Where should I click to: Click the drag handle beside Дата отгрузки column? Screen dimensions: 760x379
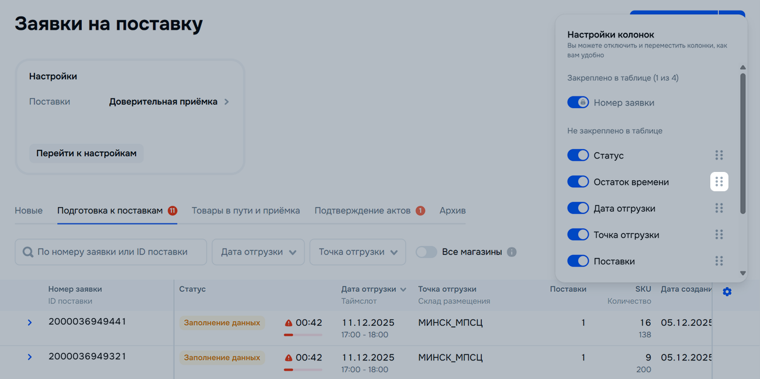(719, 208)
